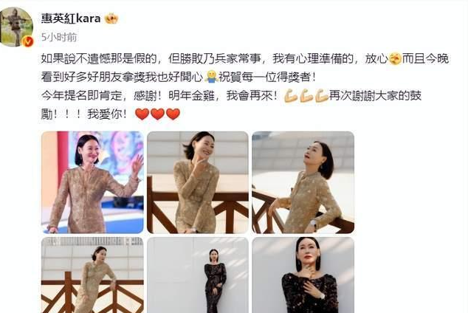
Task: Open the sixth photo, black dress close-up
Action: point(303,275)
